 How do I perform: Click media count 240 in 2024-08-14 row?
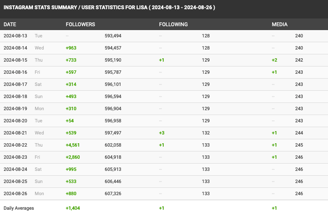click(x=299, y=48)
